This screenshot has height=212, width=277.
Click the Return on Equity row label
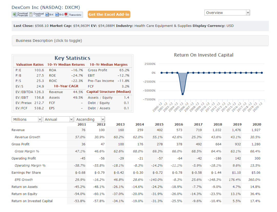point(24,194)
